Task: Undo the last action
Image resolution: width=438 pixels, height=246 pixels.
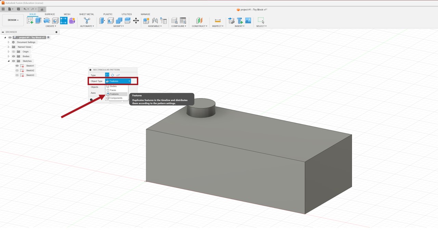Action: (25, 9)
